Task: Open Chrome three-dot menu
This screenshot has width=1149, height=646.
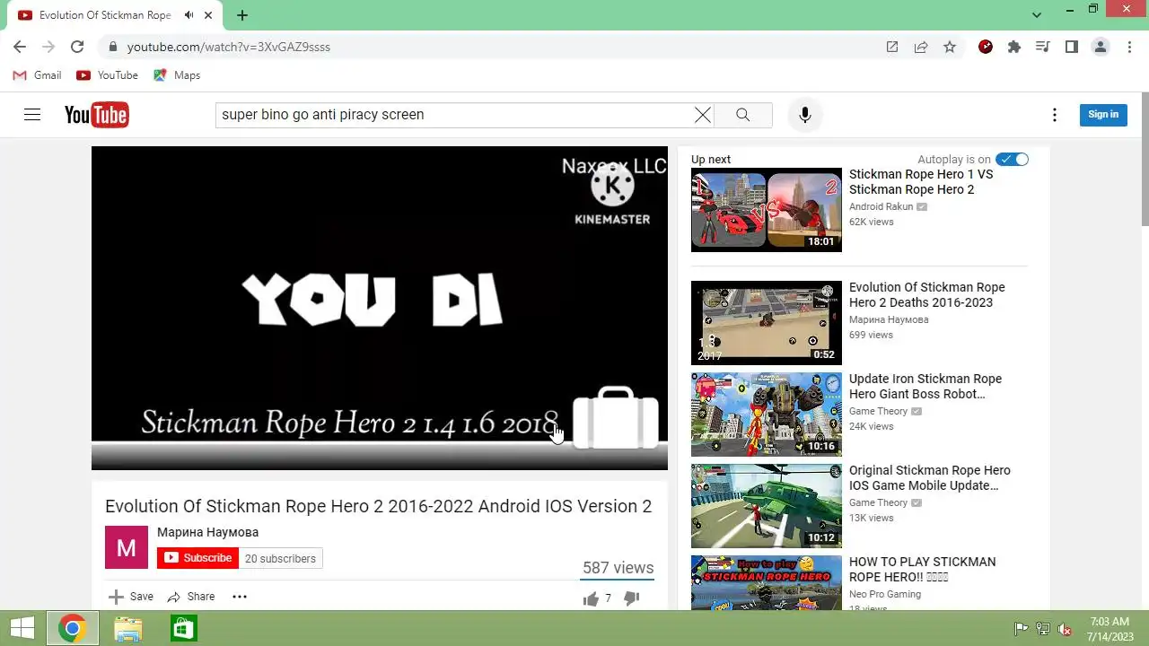Action: coord(1129,47)
